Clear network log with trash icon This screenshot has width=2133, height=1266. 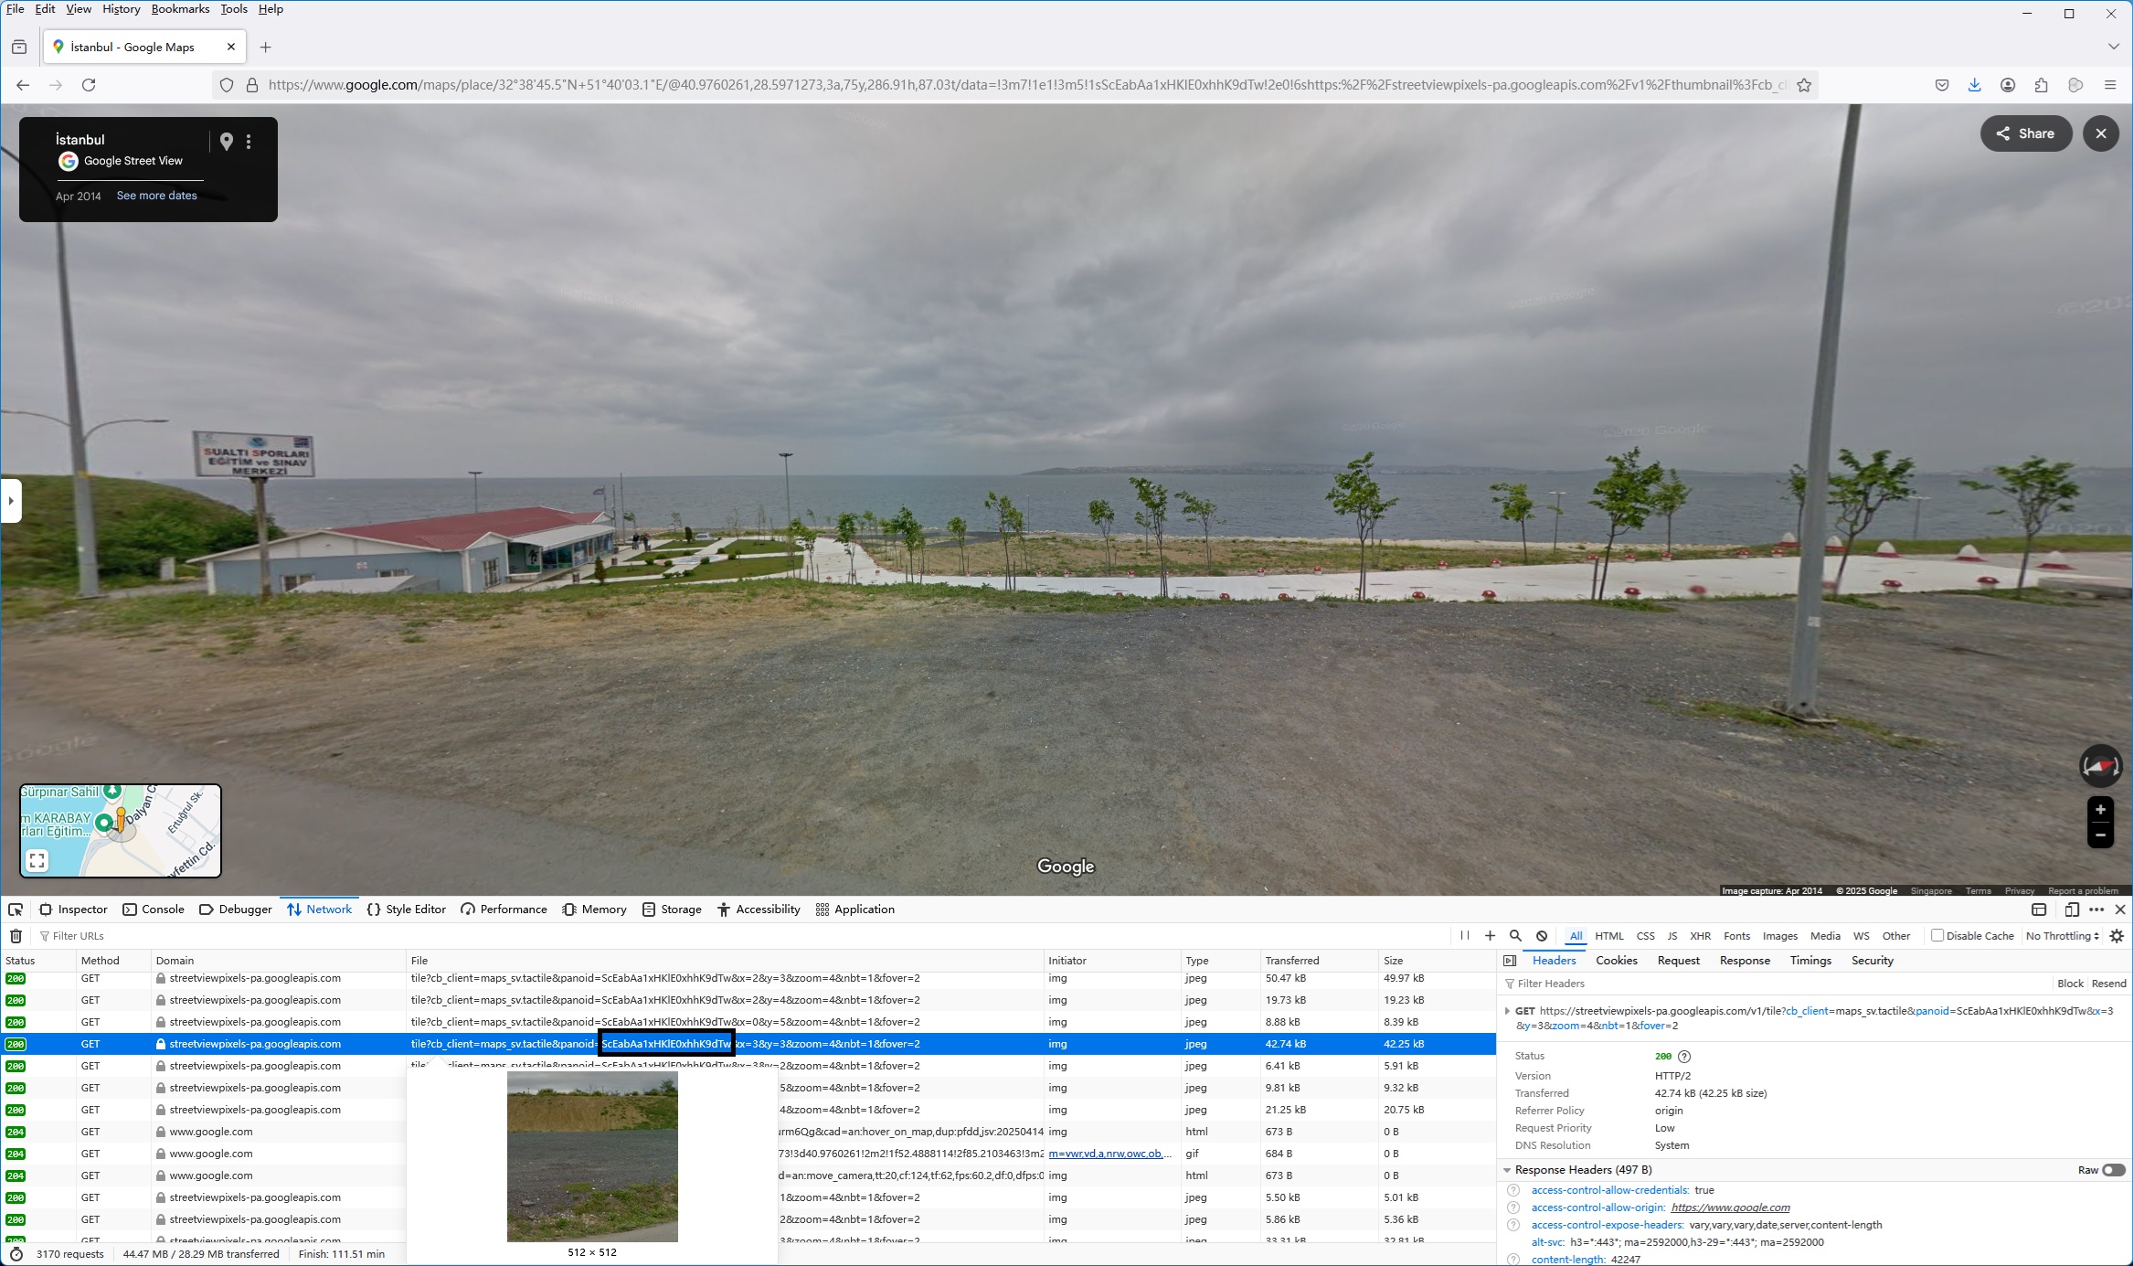click(16, 936)
